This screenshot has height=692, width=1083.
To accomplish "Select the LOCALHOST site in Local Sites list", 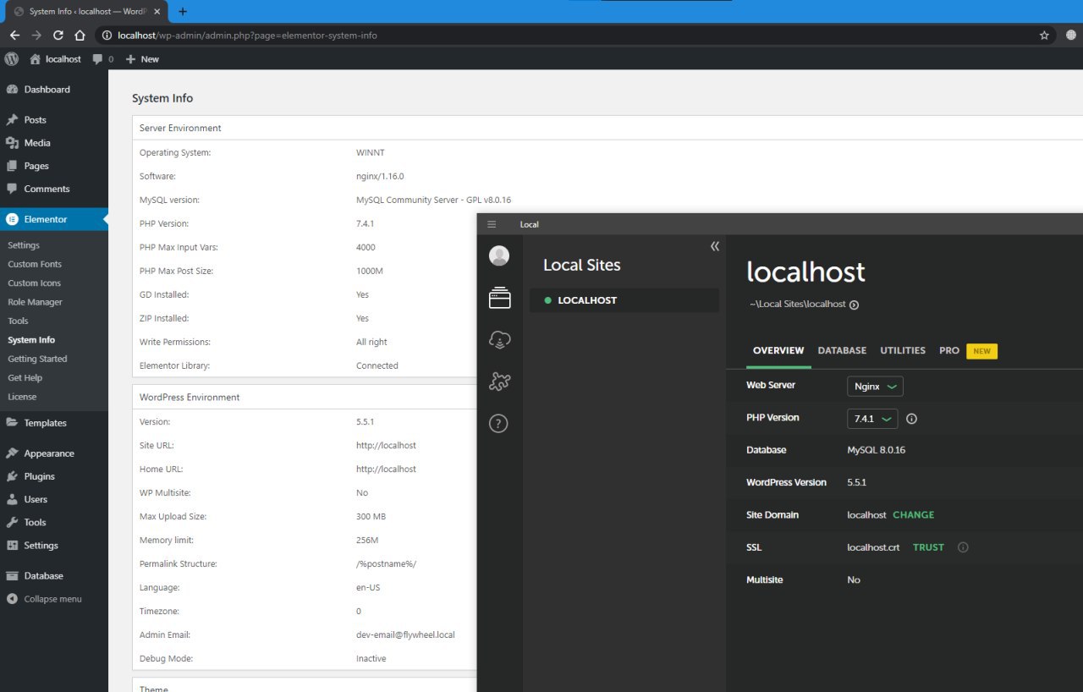I will tap(624, 300).
